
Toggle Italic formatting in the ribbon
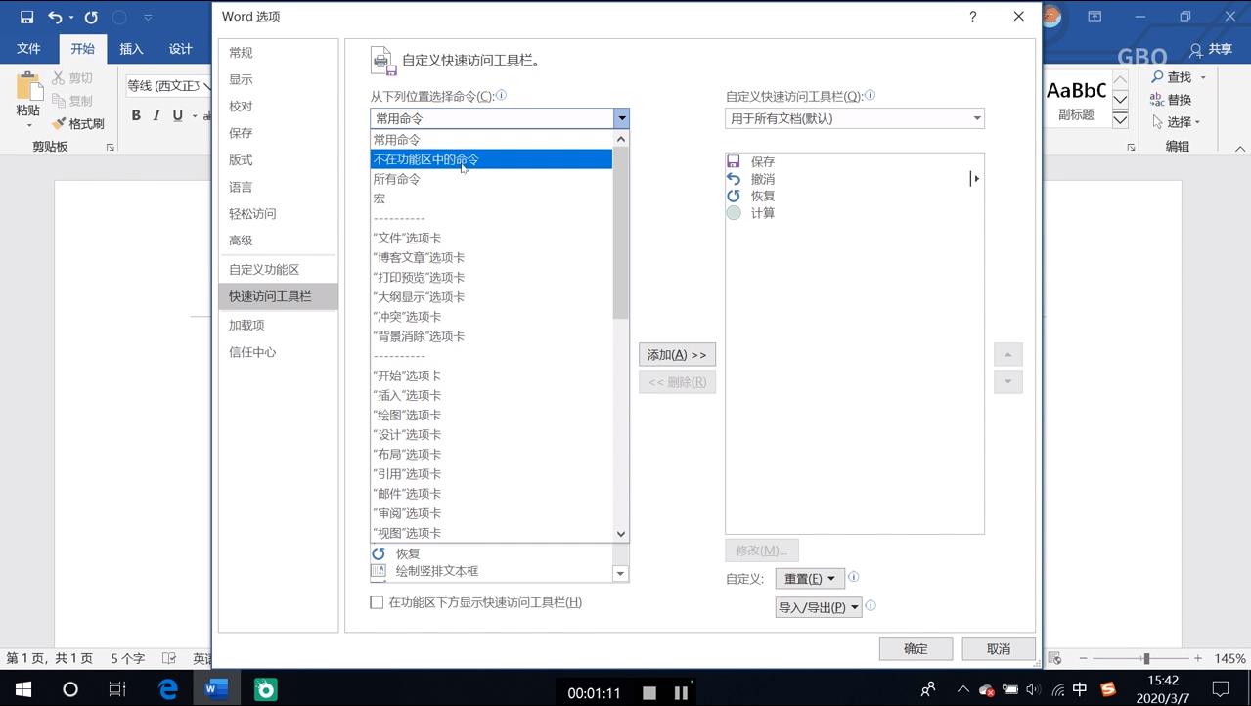(x=156, y=115)
